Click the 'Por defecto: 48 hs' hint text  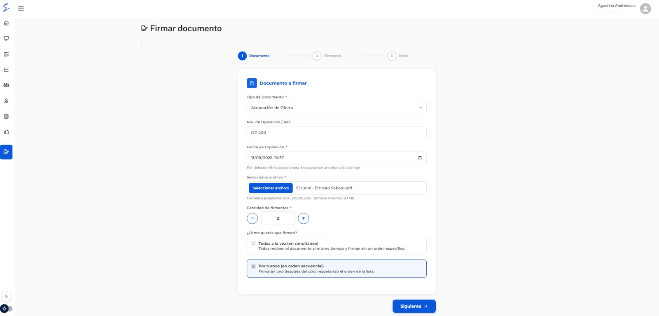point(304,168)
